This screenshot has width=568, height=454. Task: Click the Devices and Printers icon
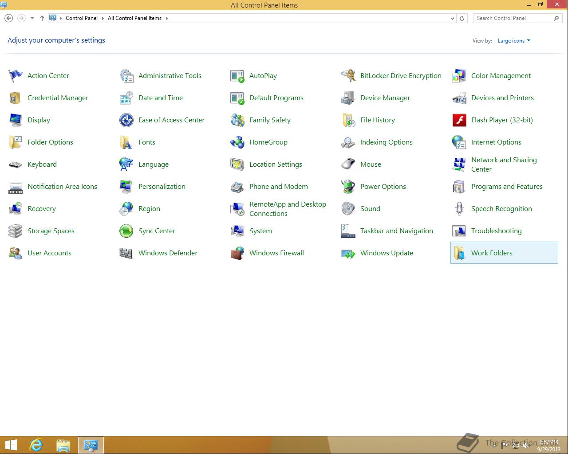click(x=459, y=98)
